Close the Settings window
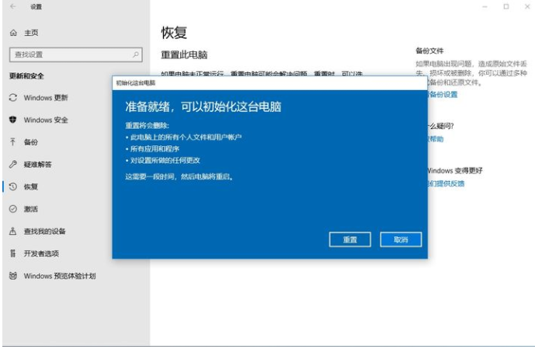This screenshot has height=349, width=535. [x=524, y=7]
